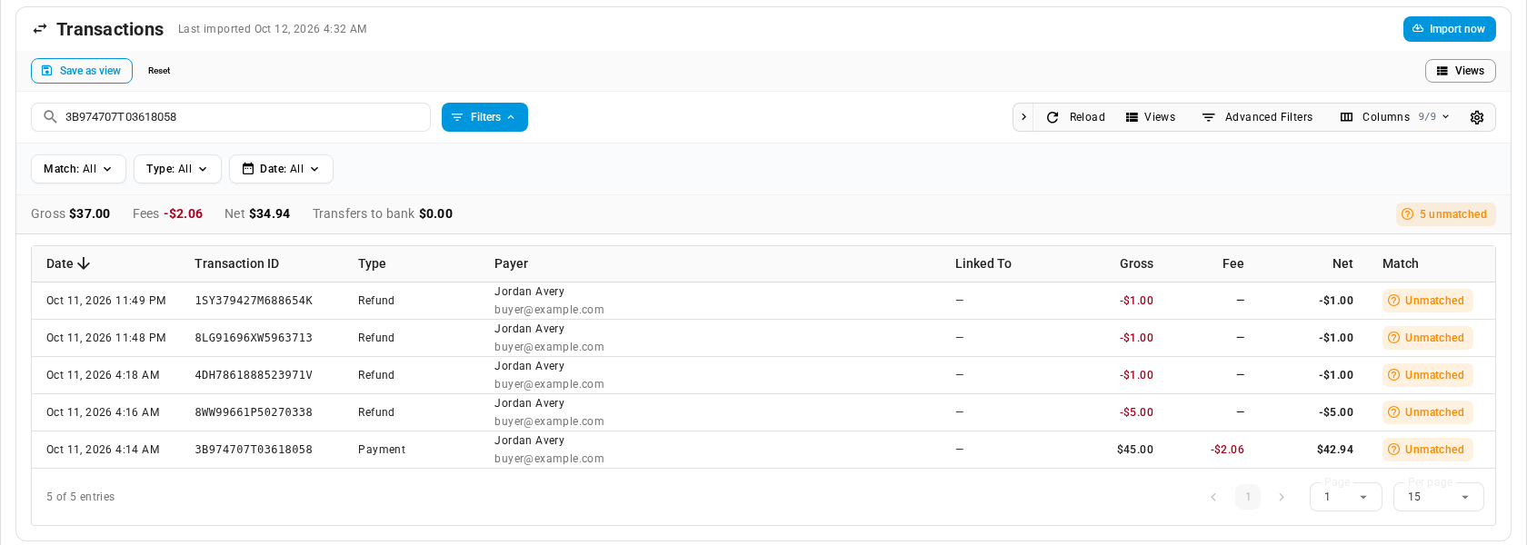This screenshot has height=545, width=1527.
Task: Click the Linked To column header
Action: pos(983,263)
